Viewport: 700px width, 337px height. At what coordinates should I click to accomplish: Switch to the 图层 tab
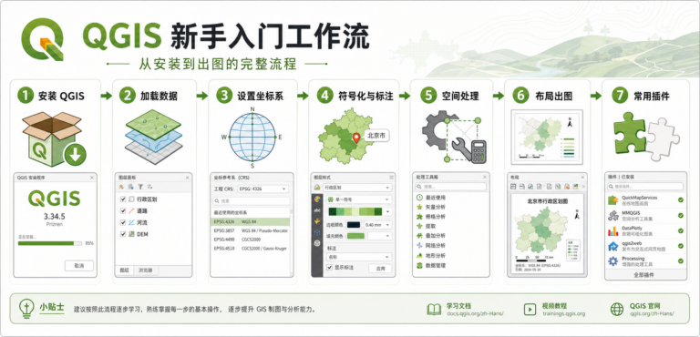point(125,271)
